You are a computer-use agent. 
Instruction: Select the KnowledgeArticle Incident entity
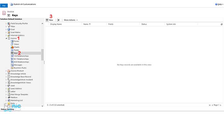coord(22,80)
